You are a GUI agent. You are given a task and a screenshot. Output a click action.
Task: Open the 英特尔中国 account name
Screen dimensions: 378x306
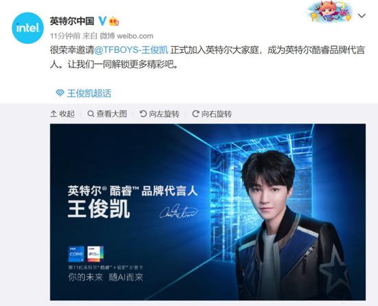pos(71,21)
